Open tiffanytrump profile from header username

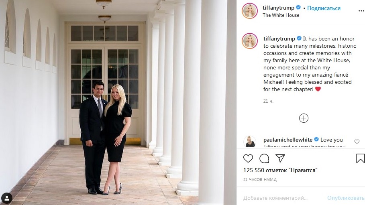pos(278,8)
